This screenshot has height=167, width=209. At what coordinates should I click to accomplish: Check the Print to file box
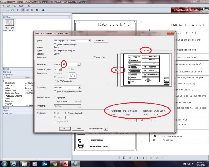94,57
